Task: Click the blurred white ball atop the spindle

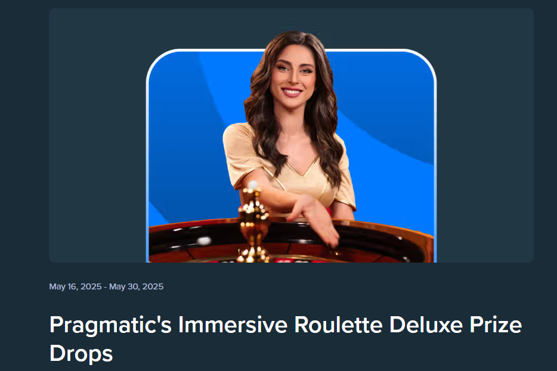Action: [253, 185]
